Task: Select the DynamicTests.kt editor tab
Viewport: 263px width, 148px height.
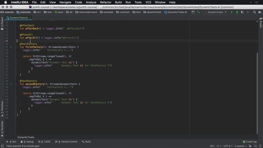Action: (18, 18)
